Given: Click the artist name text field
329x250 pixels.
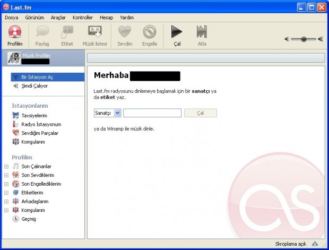Looking at the screenshot, I should point(152,113).
